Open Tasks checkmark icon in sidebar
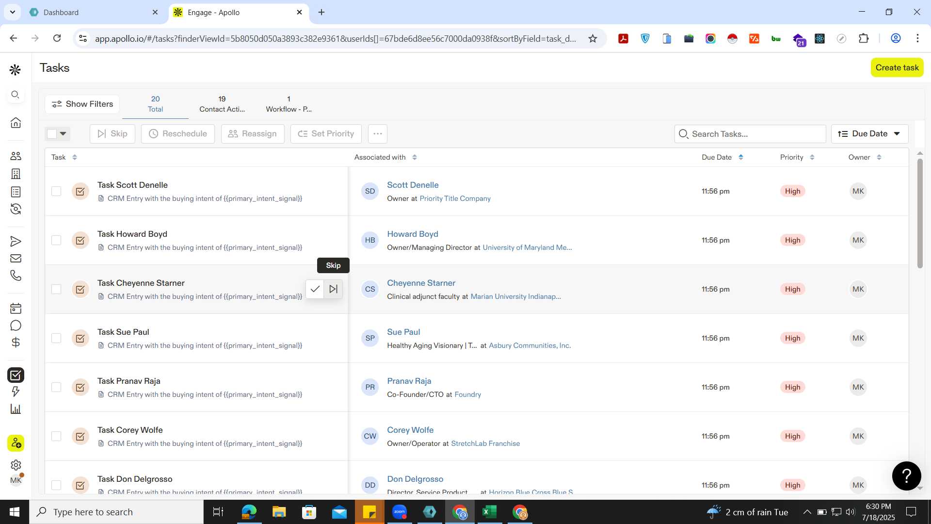 pos(16,375)
